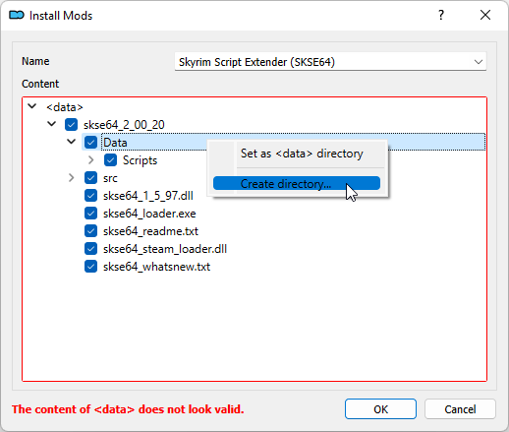Expand the src folder

pyautogui.click(x=71, y=178)
